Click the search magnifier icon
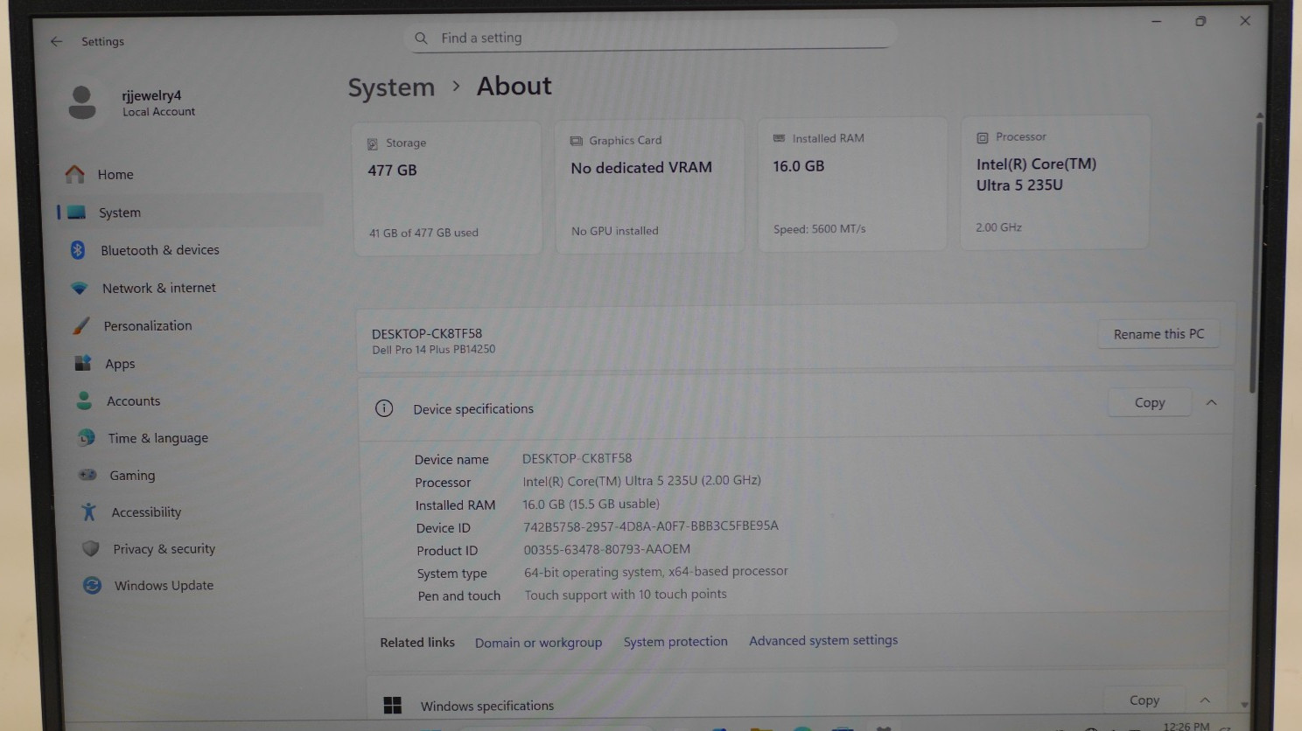 point(421,38)
